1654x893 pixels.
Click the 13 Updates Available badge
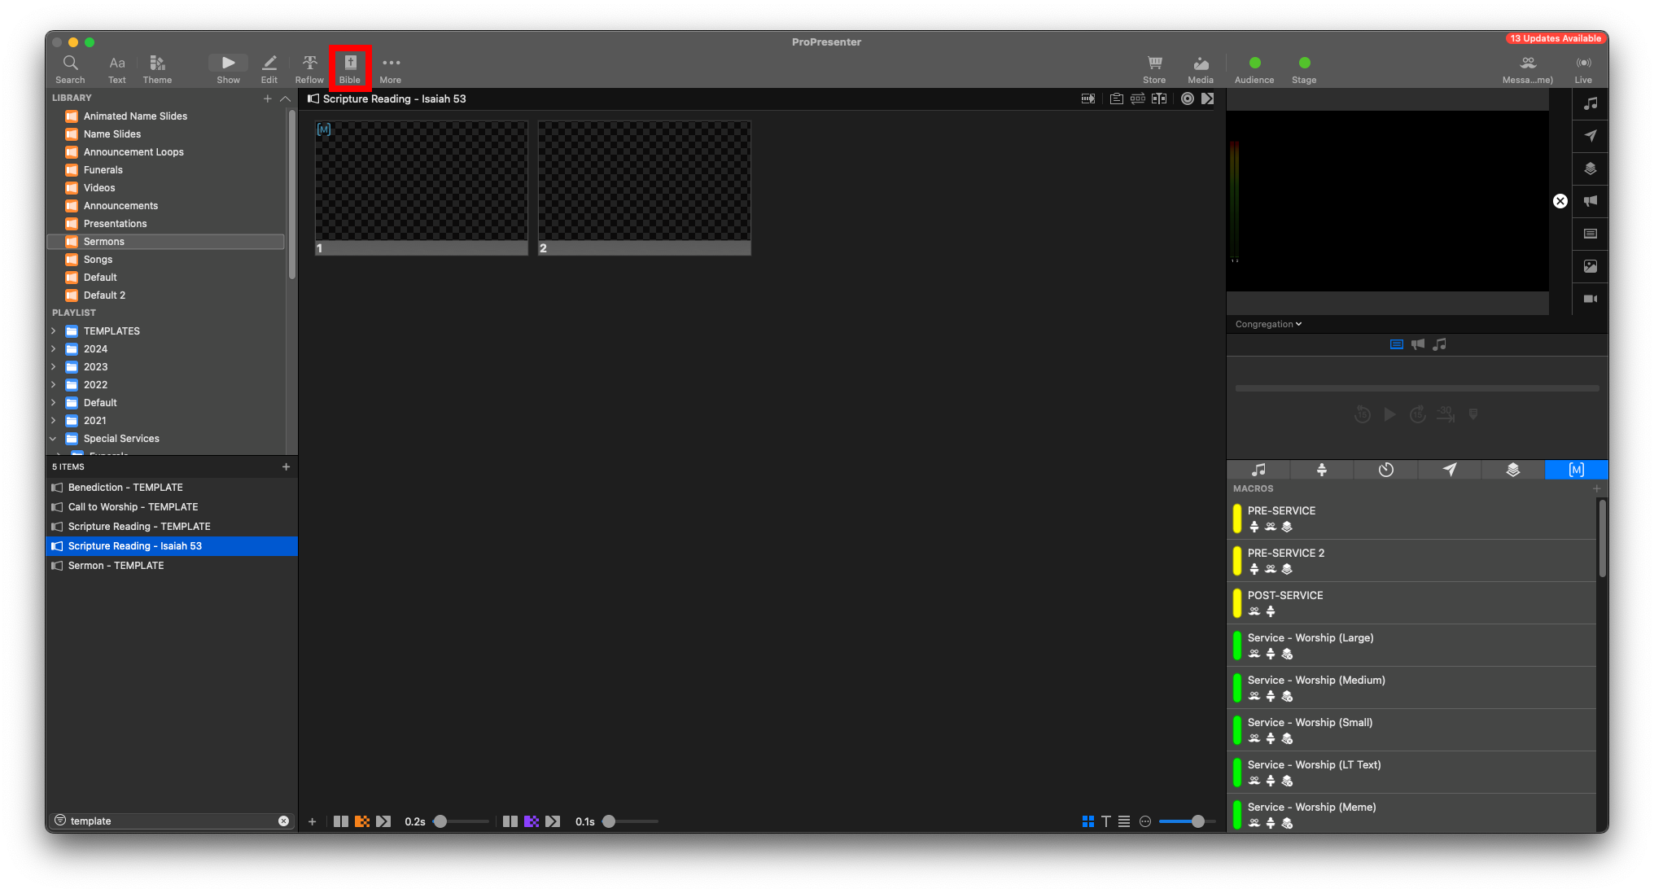[x=1555, y=38]
